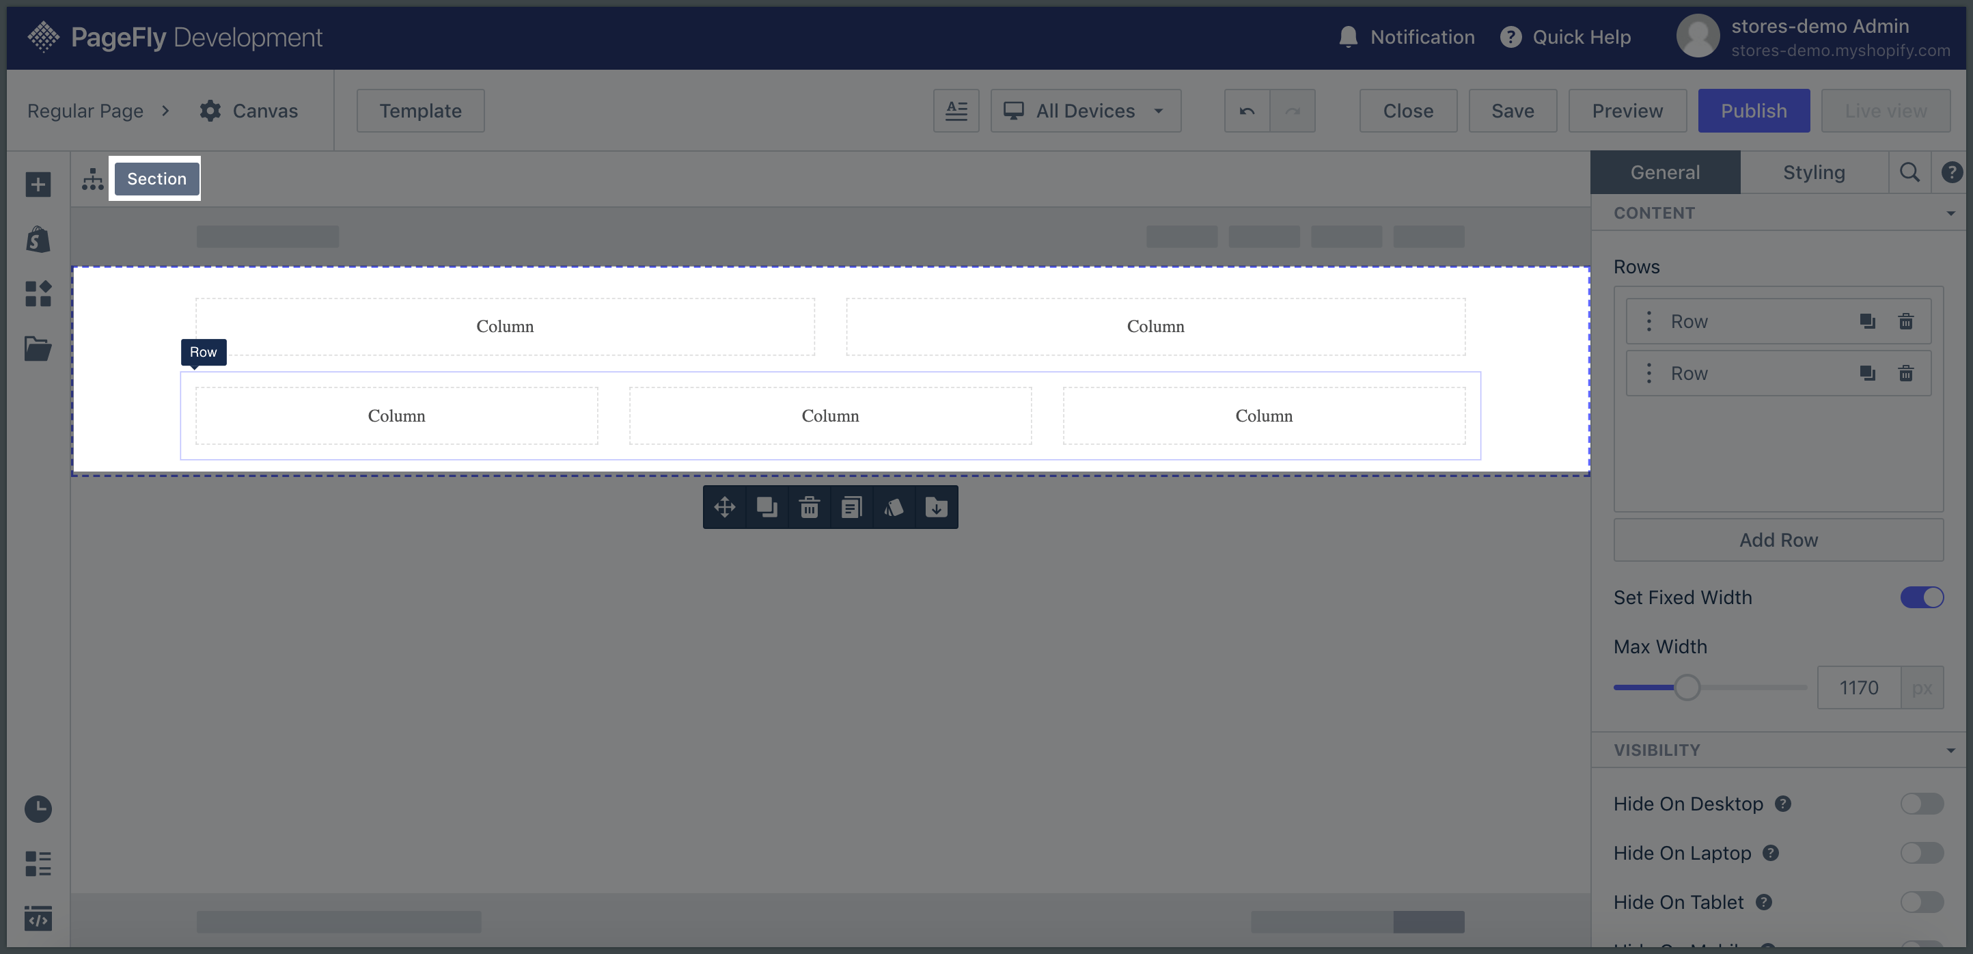This screenshot has height=954, width=1973.
Task: Click the Publish button
Action: [x=1754, y=110]
